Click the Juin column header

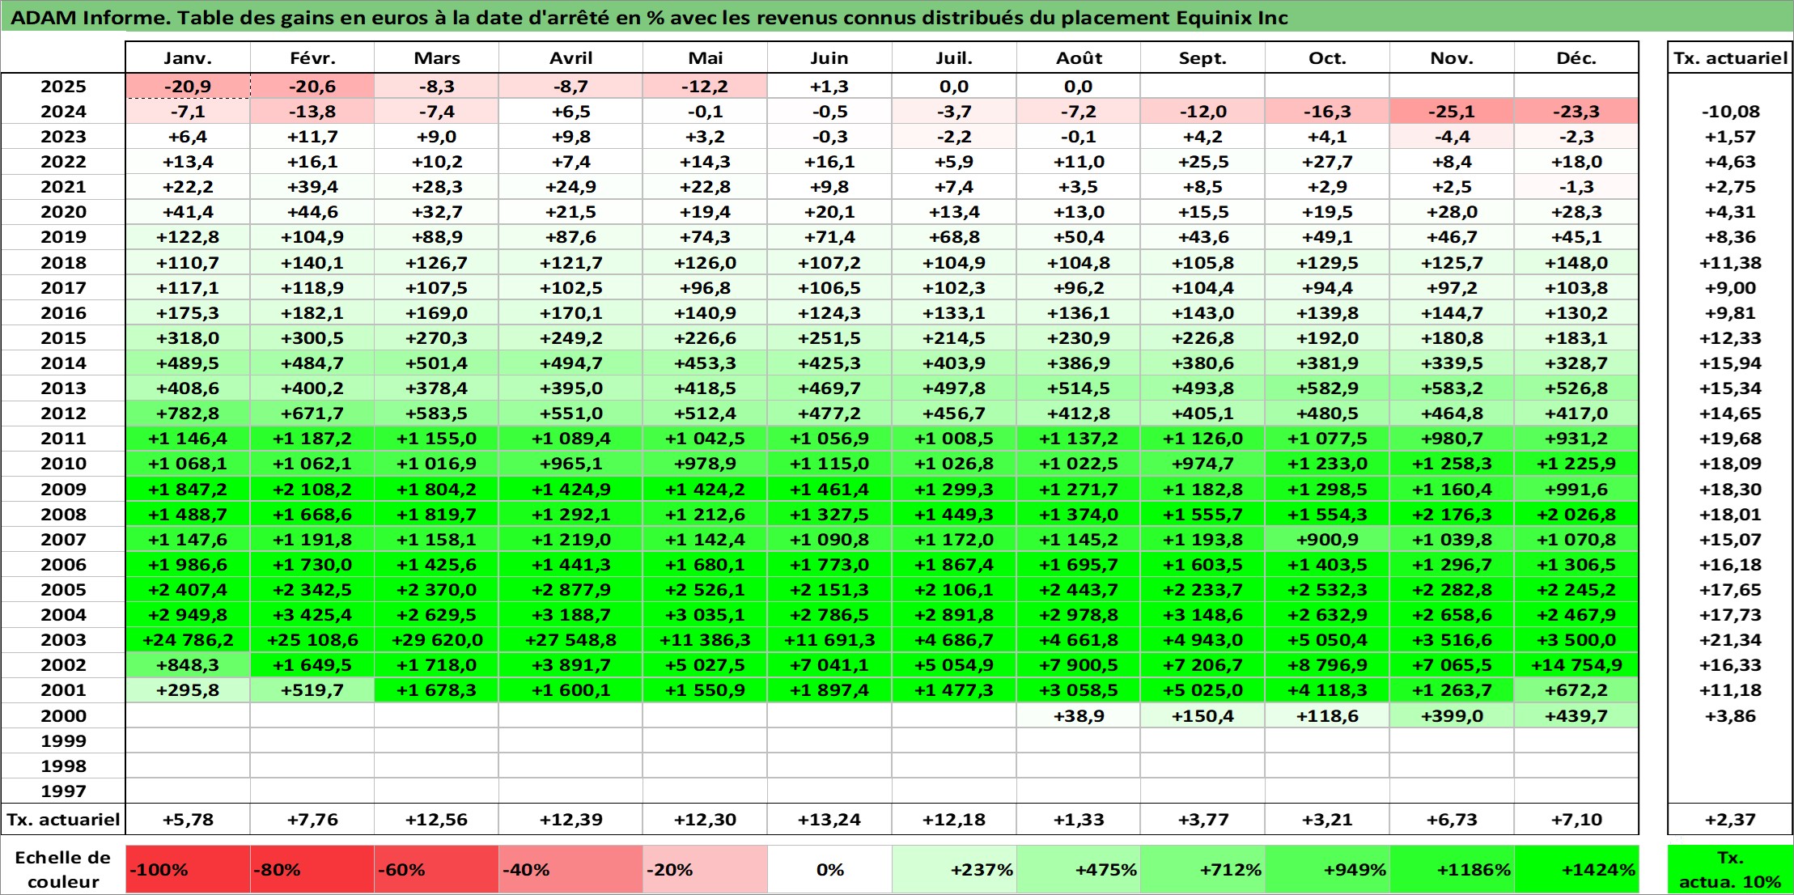tap(829, 57)
